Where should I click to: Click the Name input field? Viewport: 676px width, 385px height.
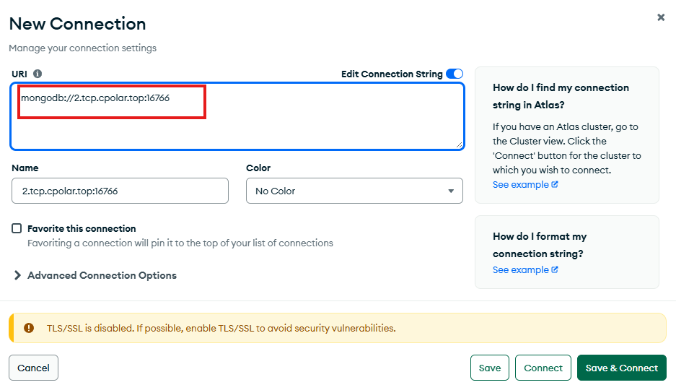point(120,191)
